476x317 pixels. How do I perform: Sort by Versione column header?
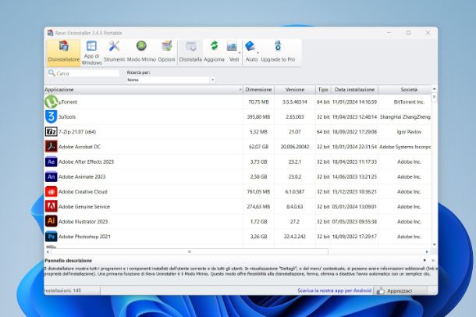(295, 90)
